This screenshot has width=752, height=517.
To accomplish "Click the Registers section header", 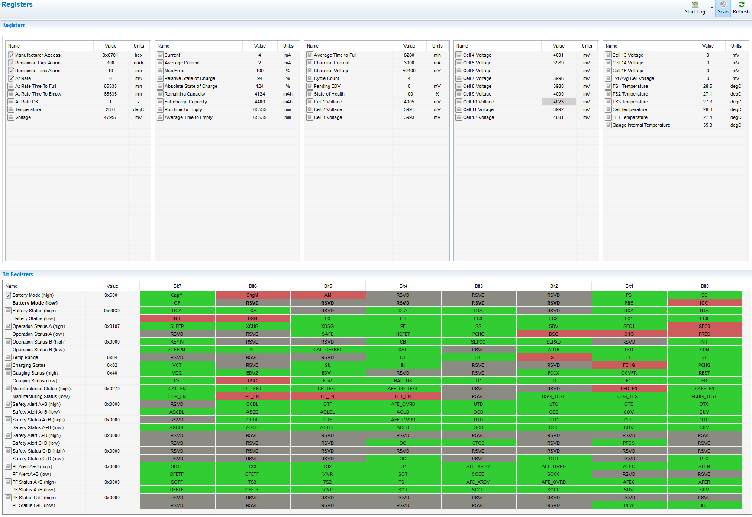I will 13,25.
